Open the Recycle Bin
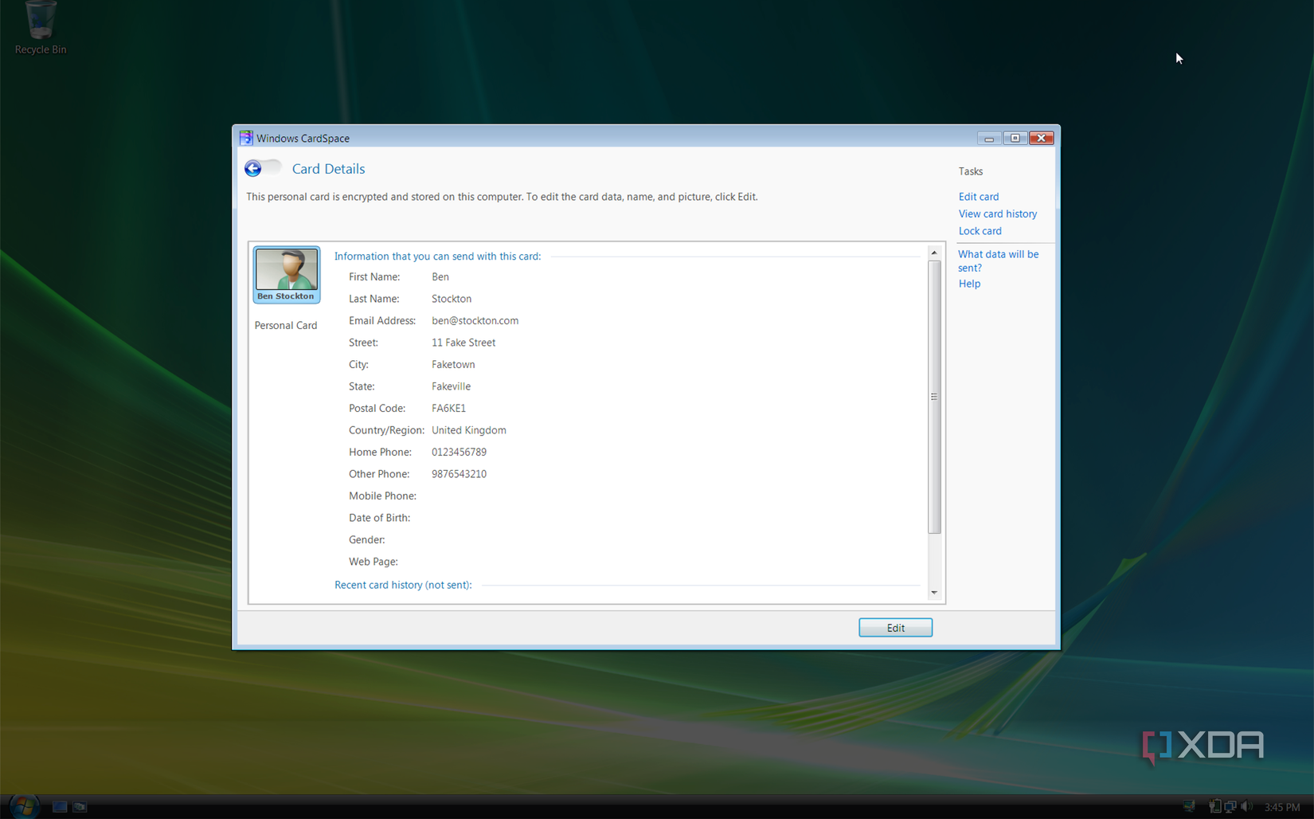This screenshot has width=1314, height=819. [x=39, y=20]
